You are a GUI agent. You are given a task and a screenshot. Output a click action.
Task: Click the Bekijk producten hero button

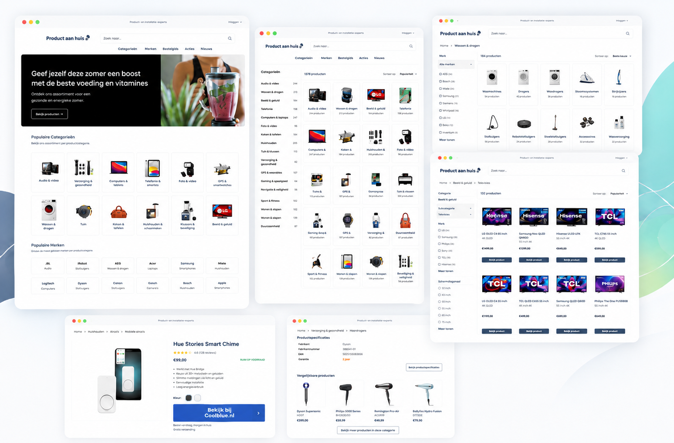pyautogui.click(x=49, y=114)
